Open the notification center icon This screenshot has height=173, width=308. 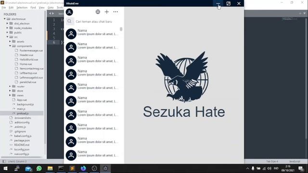[301, 169]
